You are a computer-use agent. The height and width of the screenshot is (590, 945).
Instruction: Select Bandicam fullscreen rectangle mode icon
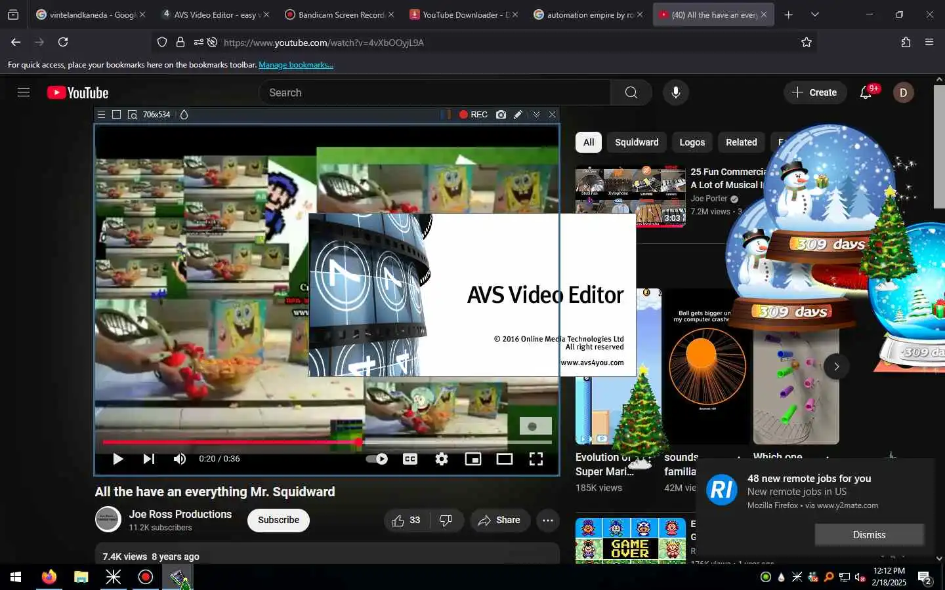pyautogui.click(x=116, y=114)
